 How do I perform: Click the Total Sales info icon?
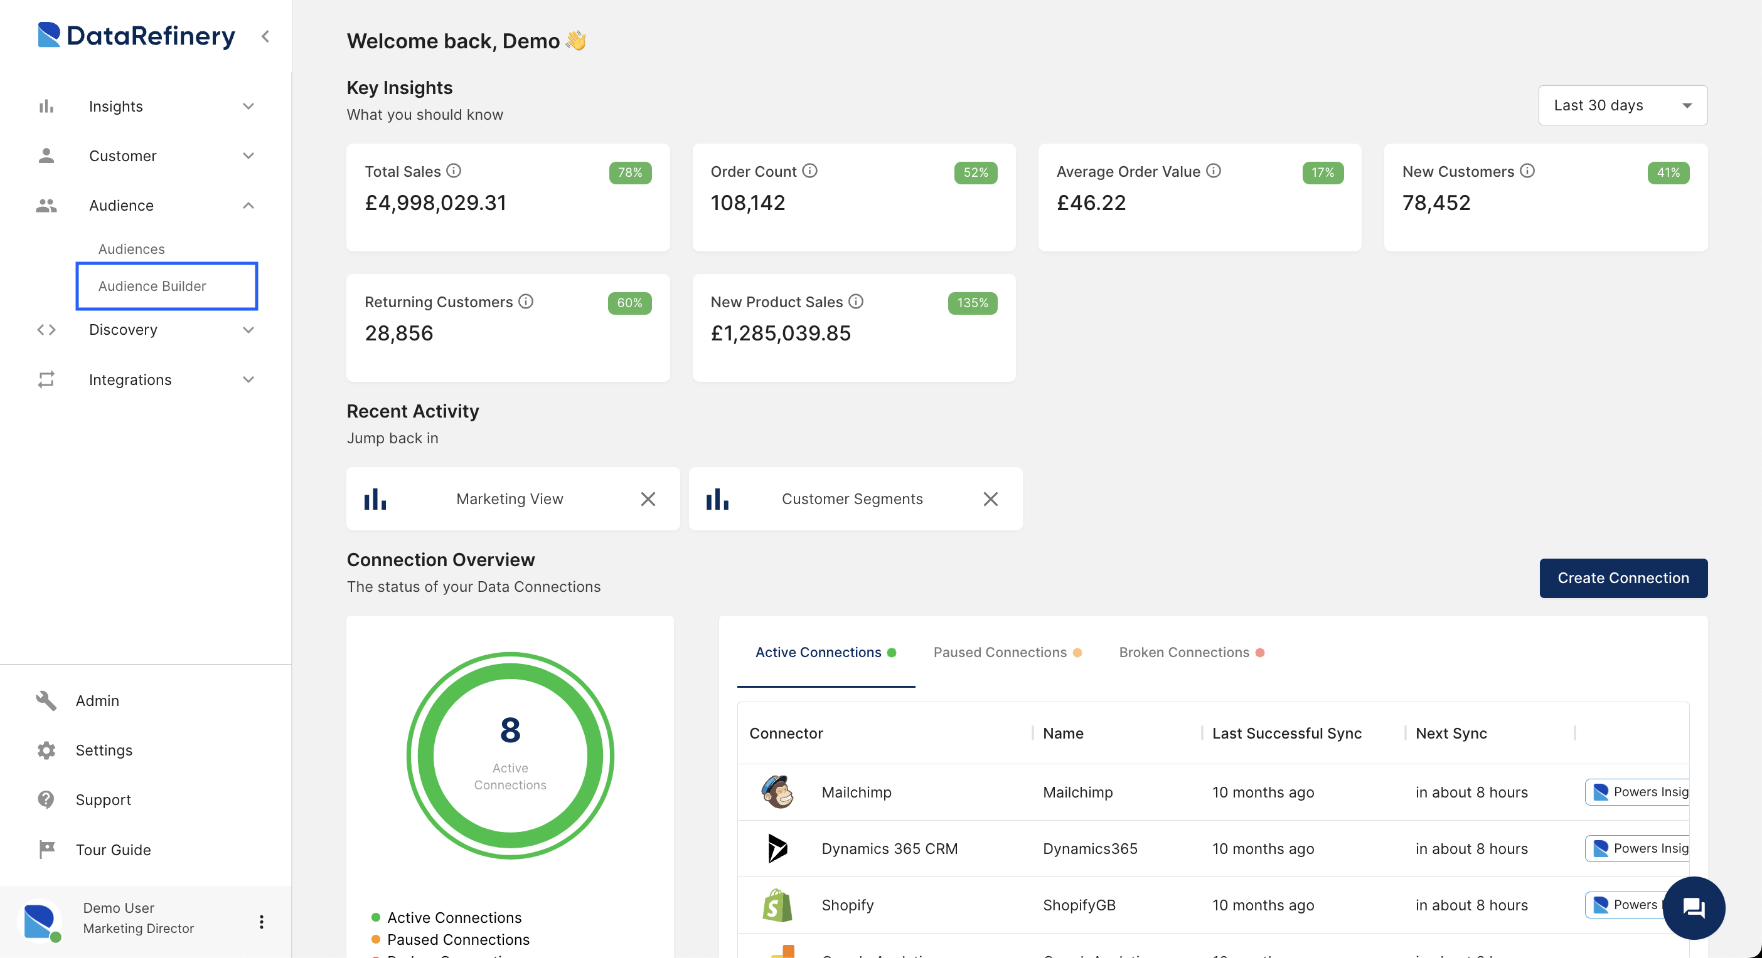click(454, 171)
